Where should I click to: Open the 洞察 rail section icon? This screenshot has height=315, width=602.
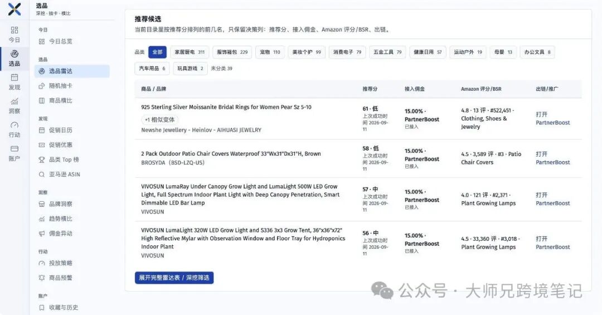[14, 101]
